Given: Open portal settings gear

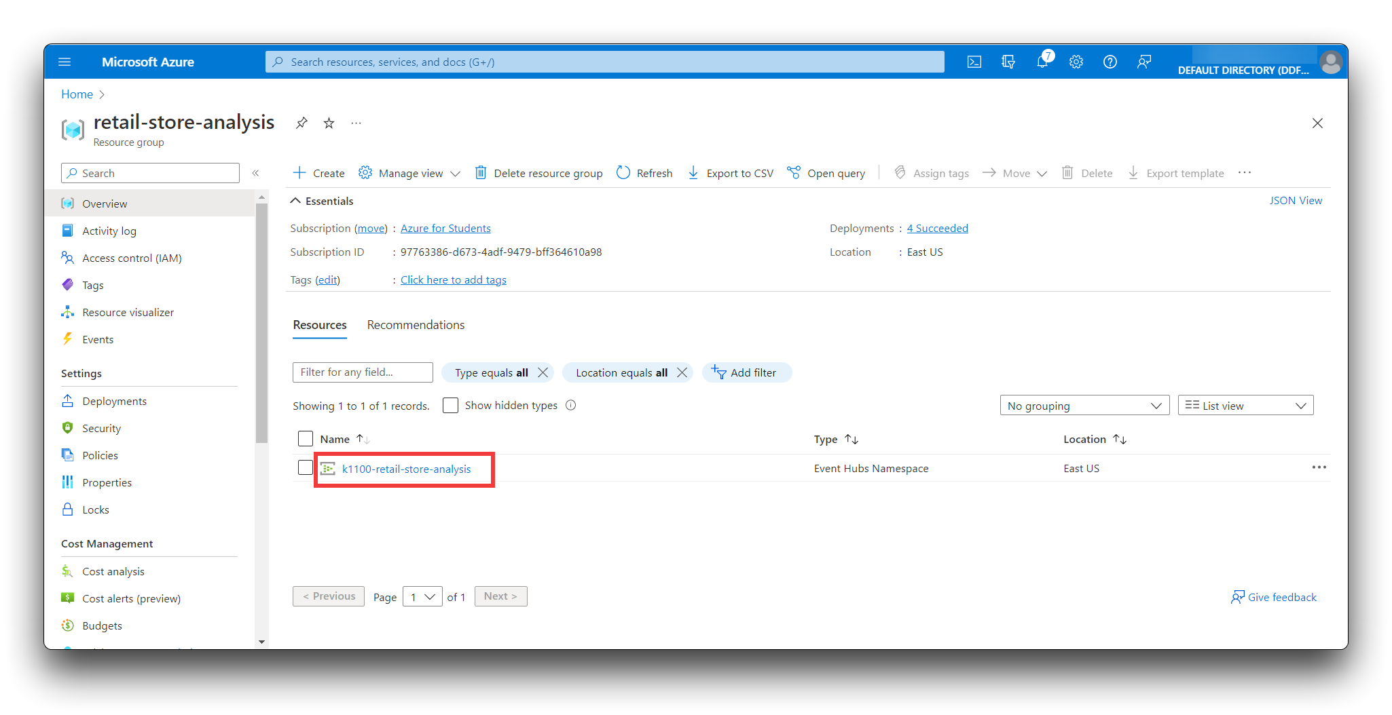Looking at the screenshot, I should tap(1076, 62).
